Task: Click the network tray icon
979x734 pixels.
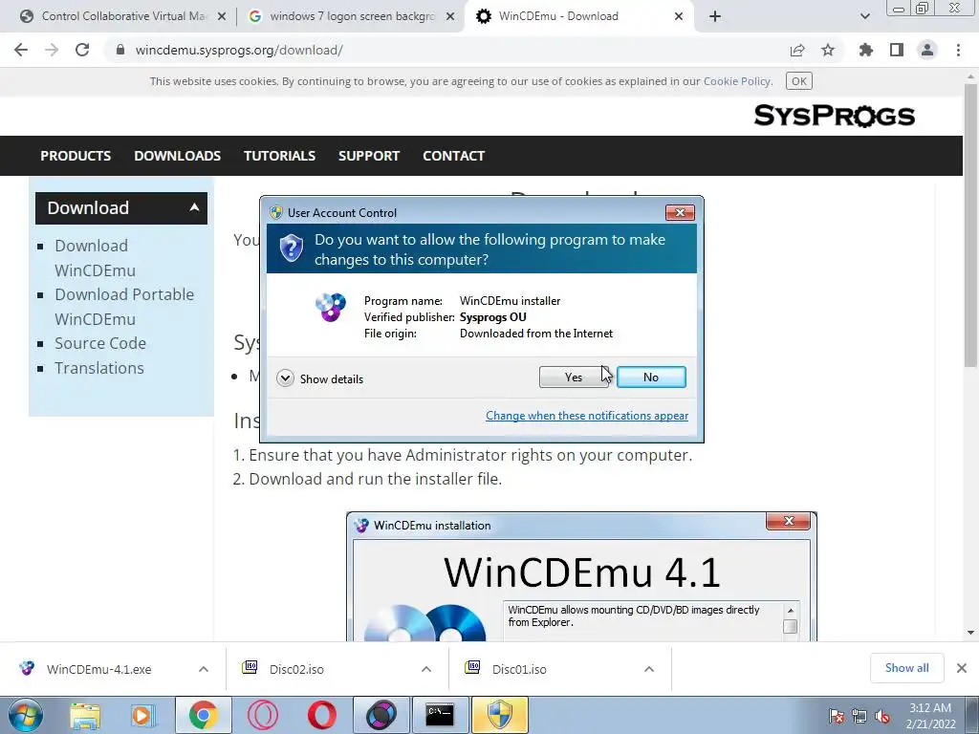Action: 859,717
